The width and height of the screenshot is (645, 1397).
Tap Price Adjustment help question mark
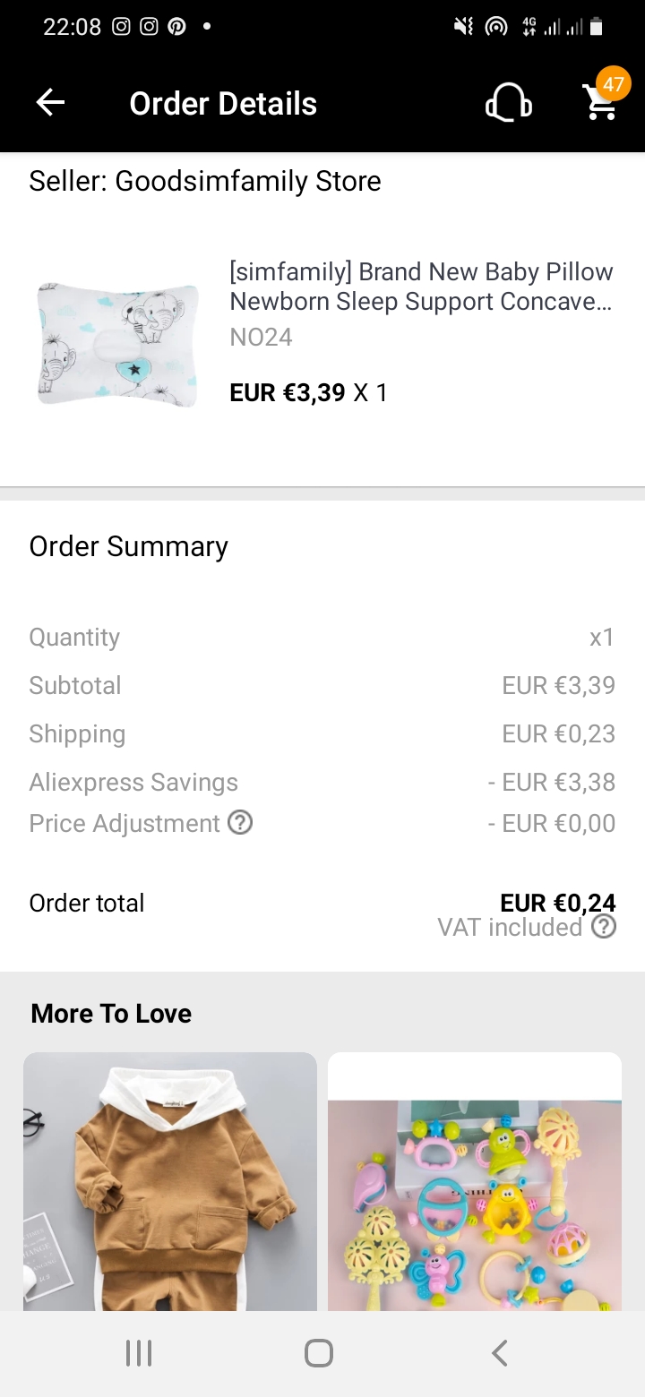point(240,822)
